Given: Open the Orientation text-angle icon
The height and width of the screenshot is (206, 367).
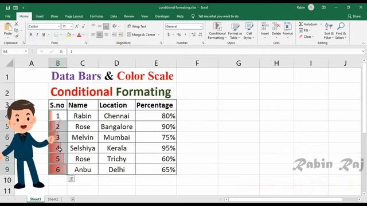Looking at the screenshot, I should 115,26.
